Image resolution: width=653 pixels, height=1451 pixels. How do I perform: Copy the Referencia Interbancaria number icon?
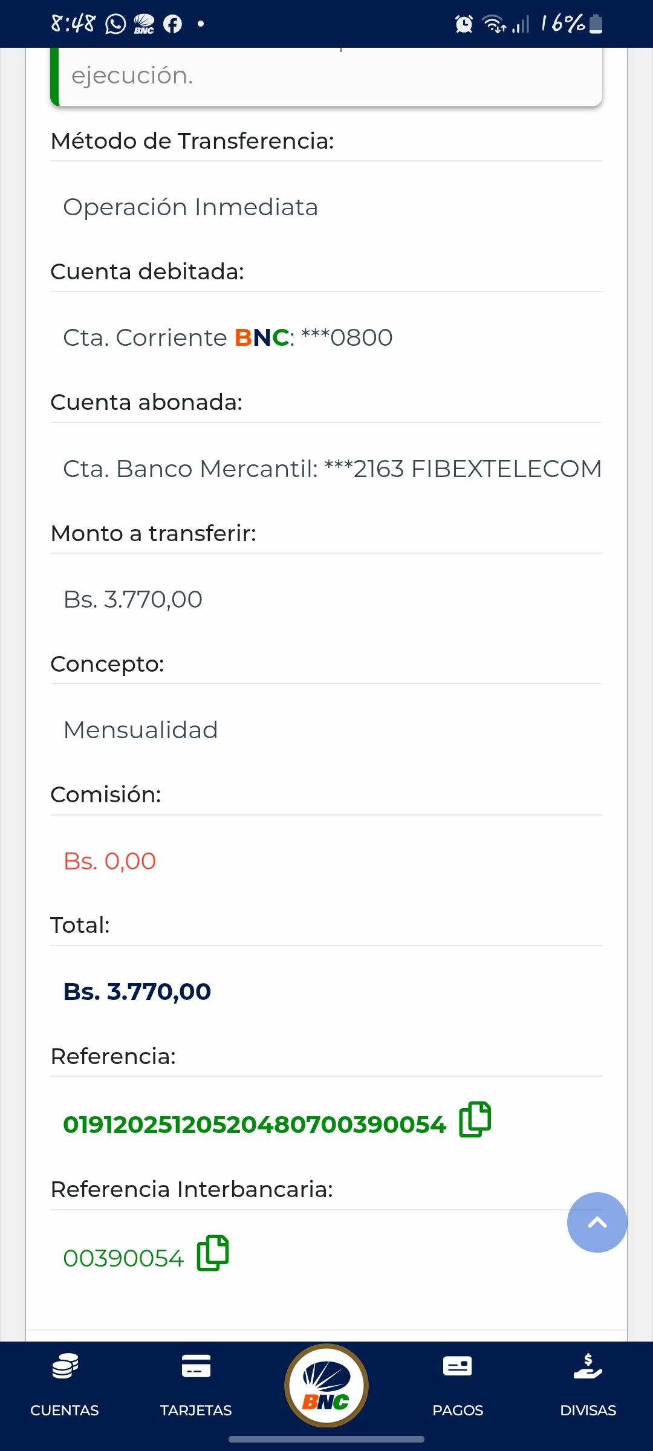(213, 1253)
